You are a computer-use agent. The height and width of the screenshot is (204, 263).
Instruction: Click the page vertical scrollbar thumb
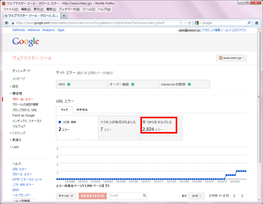[x=259, y=97]
